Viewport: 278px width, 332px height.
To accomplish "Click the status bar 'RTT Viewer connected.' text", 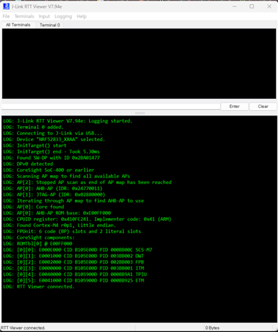I will pos(23,328).
